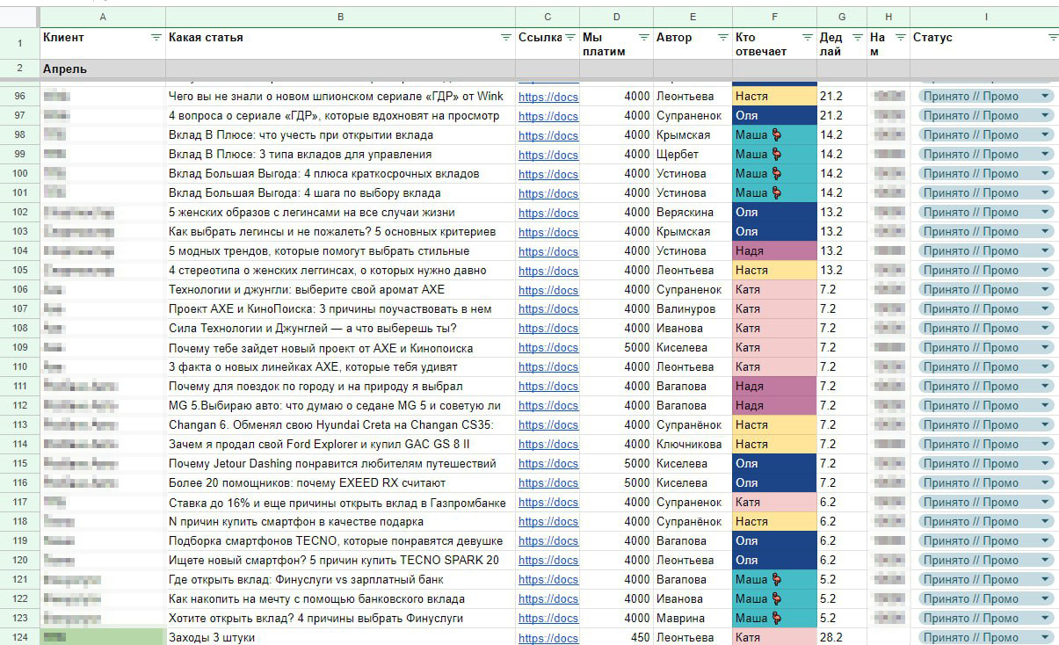Select the Апрель group cell in row 2
This screenshot has height=645, width=1059.
[x=102, y=69]
